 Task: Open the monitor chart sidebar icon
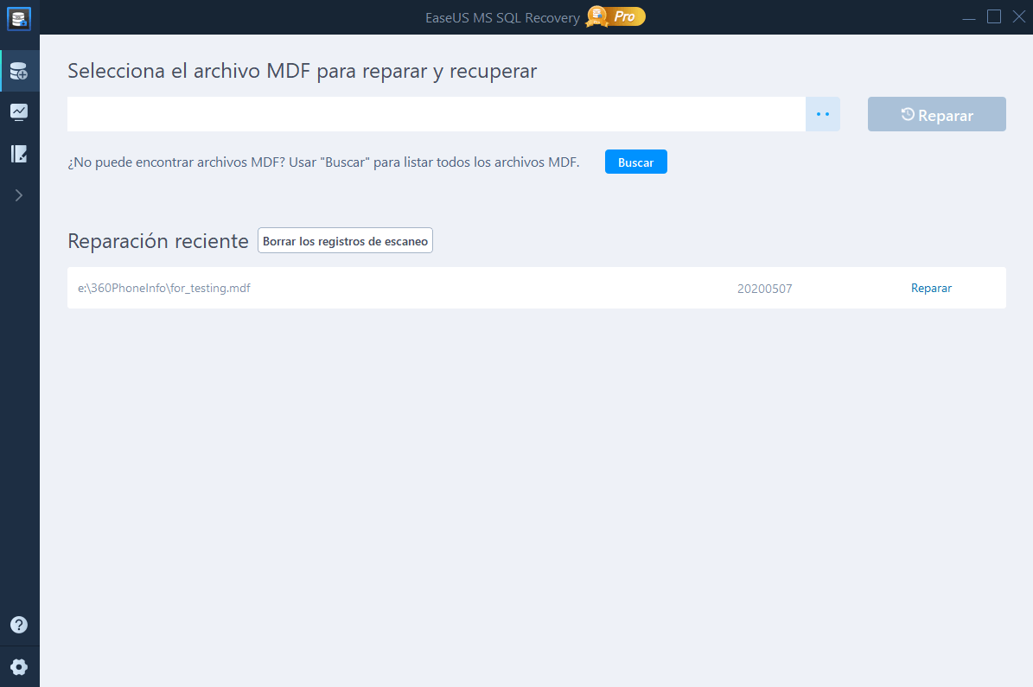(x=19, y=112)
